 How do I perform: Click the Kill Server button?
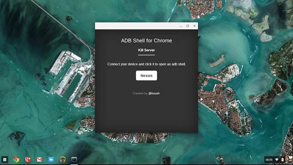[x=146, y=50]
